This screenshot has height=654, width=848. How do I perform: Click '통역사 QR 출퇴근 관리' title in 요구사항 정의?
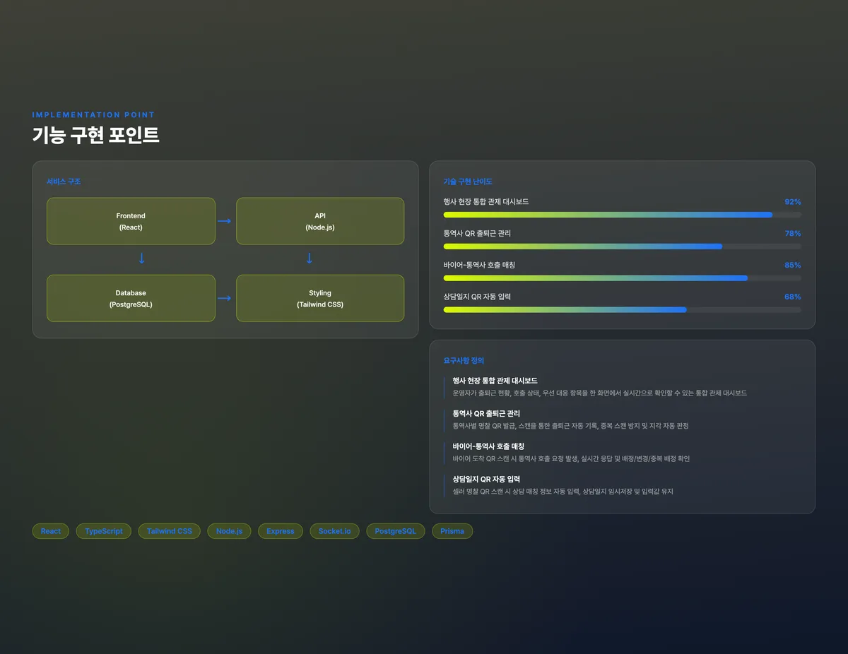pos(487,414)
